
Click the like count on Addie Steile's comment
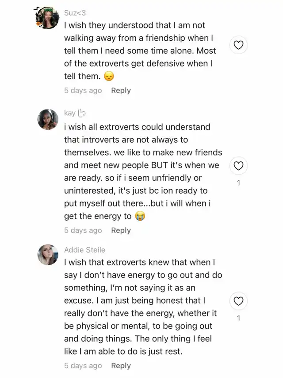point(238,318)
